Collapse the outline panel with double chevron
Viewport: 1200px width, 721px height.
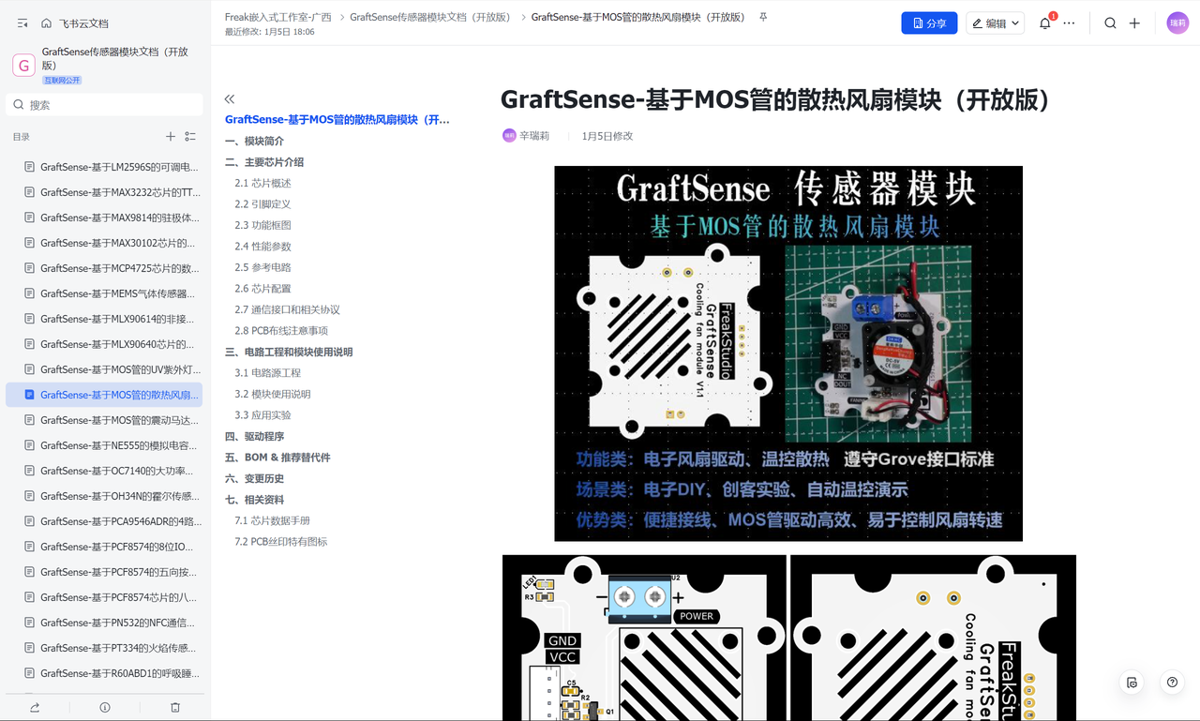pyautogui.click(x=230, y=98)
